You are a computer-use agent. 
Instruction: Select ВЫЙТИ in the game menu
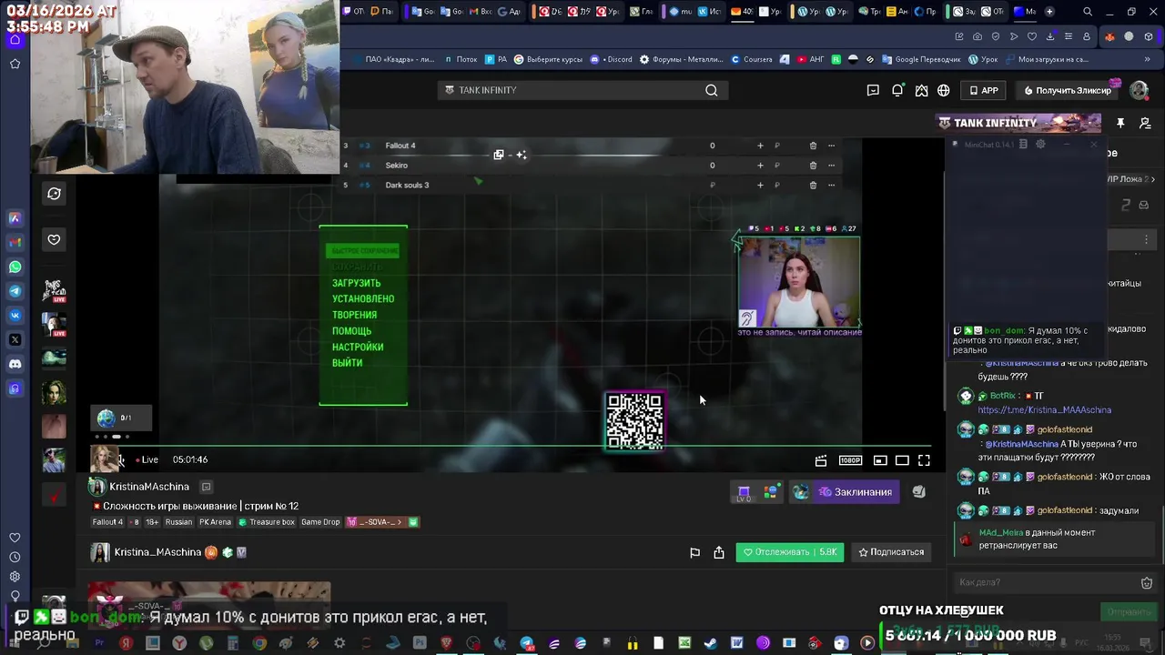(347, 363)
